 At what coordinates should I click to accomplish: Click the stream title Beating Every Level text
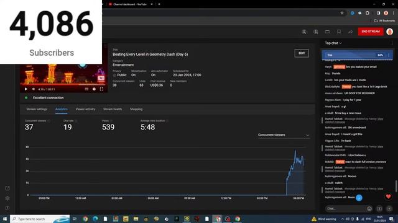pos(150,55)
